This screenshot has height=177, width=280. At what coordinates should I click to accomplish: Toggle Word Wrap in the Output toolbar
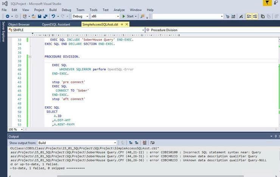pyautogui.click(x=152, y=143)
